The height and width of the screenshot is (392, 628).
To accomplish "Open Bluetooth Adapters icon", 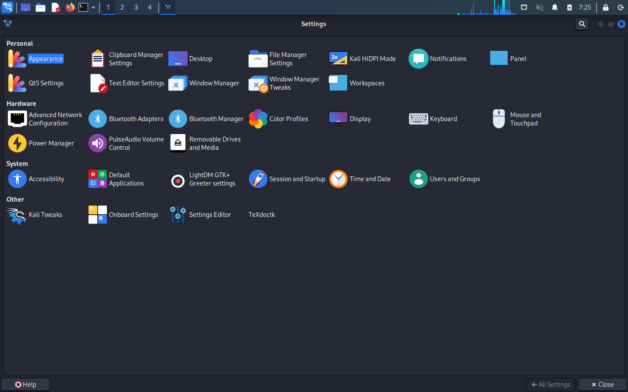I will click(98, 119).
